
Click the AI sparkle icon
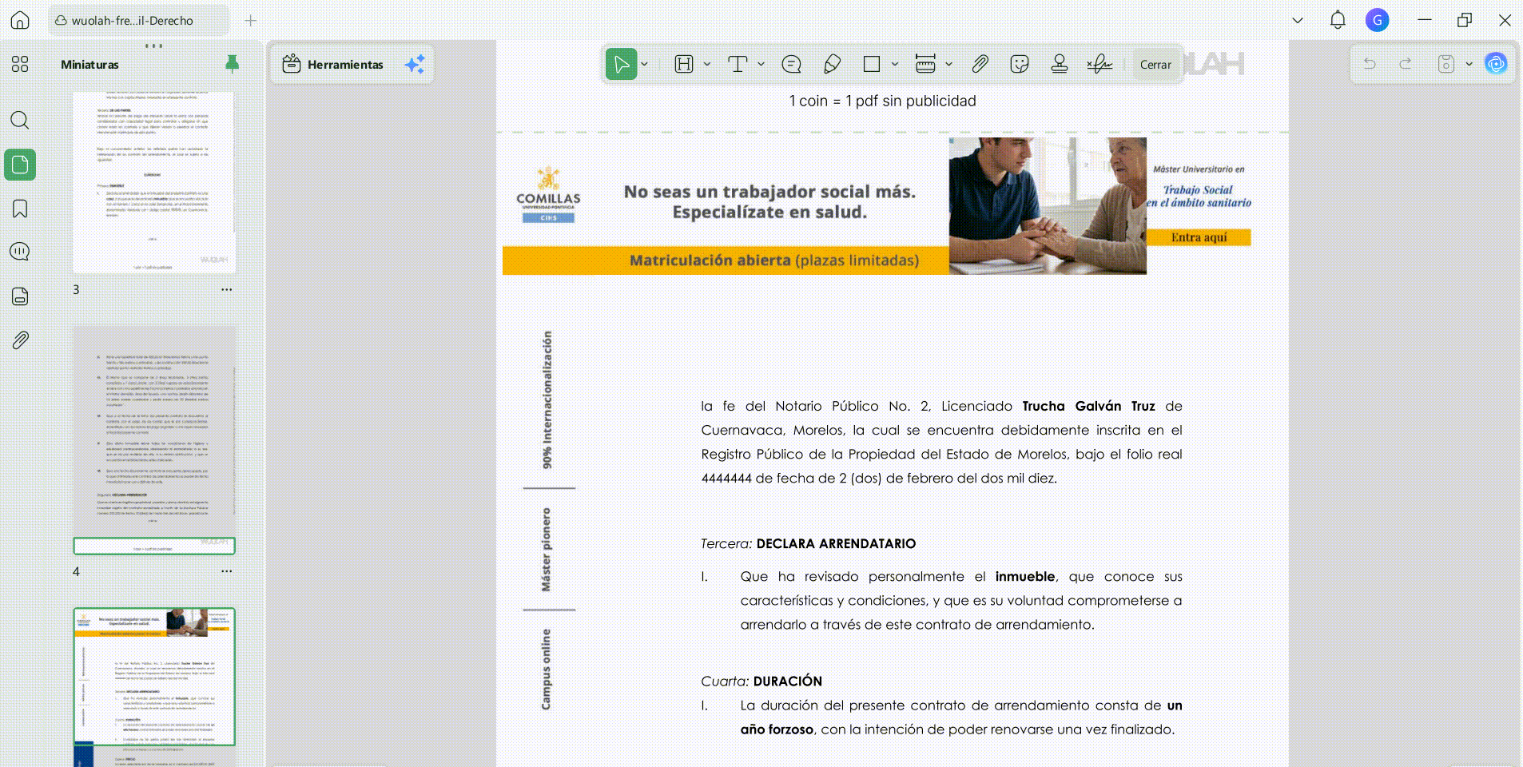[x=415, y=64]
